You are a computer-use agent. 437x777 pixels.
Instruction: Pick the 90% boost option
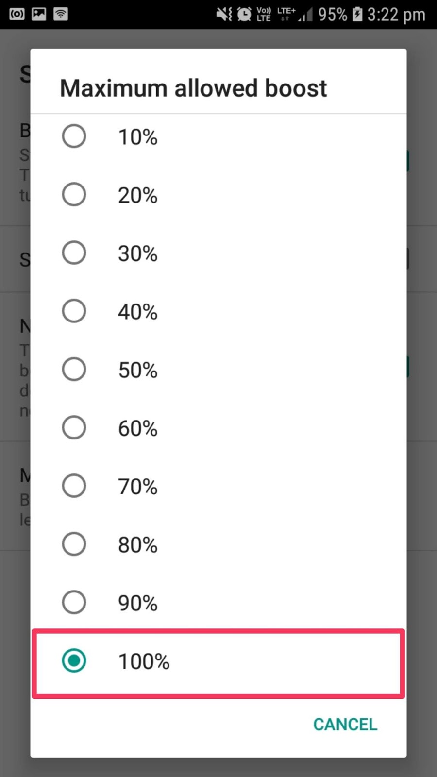pos(74,602)
